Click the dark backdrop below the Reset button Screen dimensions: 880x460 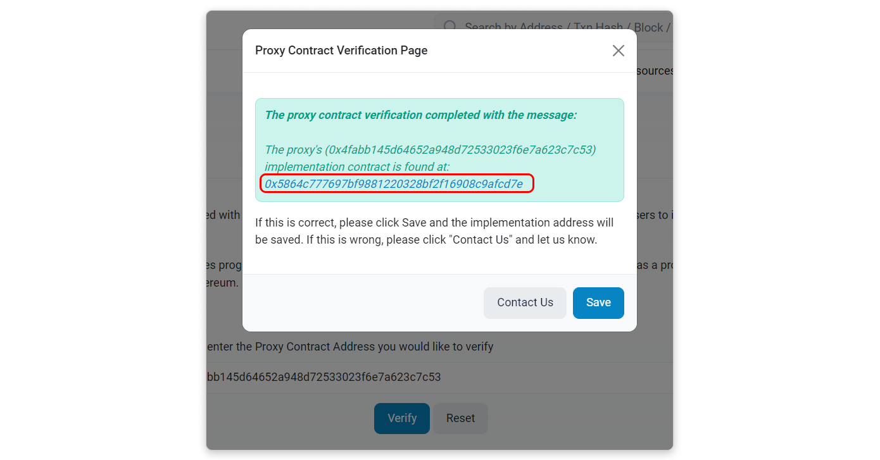(x=460, y=442)
